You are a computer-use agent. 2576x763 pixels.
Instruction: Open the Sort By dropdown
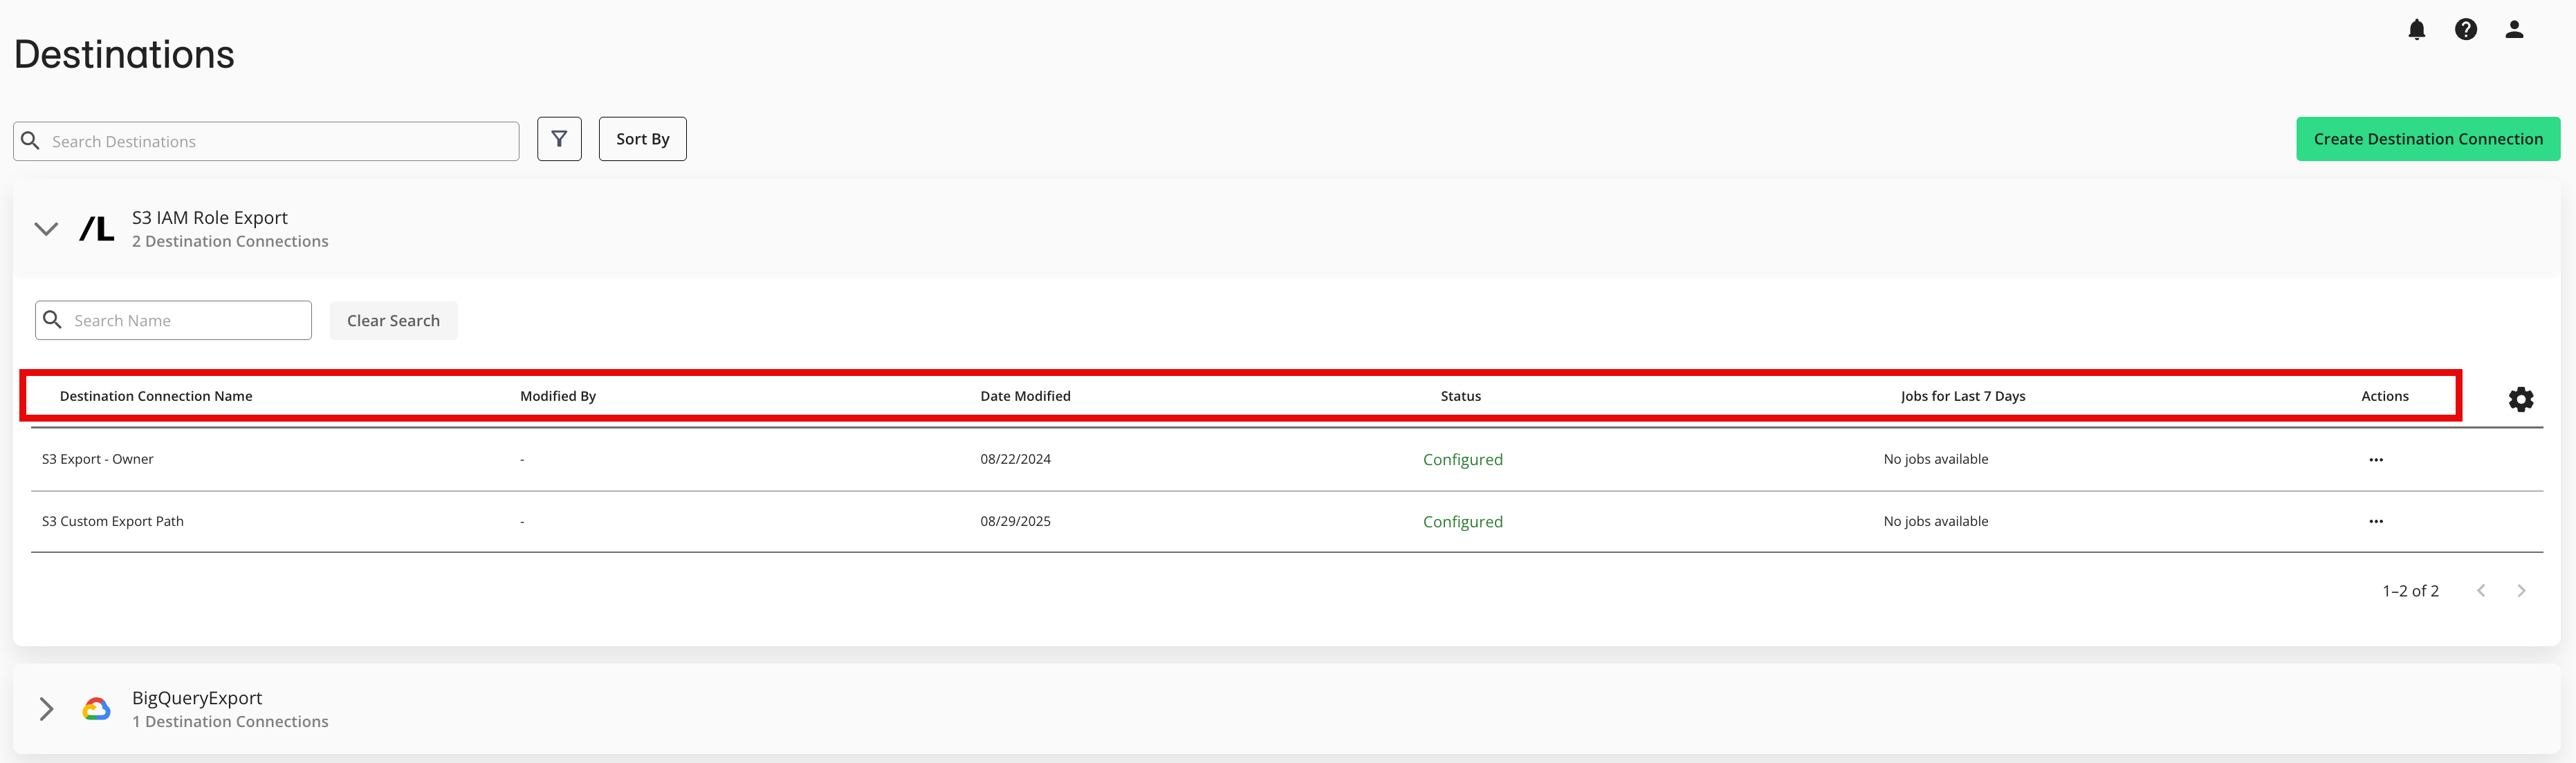[x=643, y=139]
